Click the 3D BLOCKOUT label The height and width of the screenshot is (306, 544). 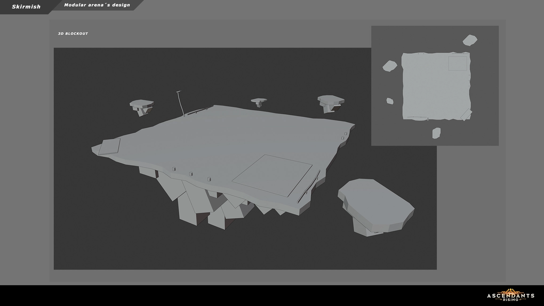[73, 34]
